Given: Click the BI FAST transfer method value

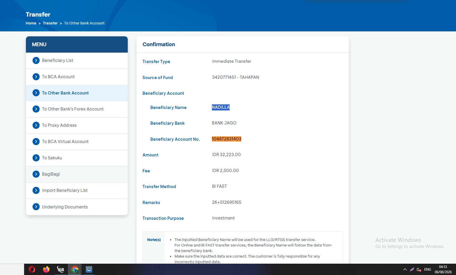Looking at the screenshot, I should pyautogui.click(x=219, y=186).
